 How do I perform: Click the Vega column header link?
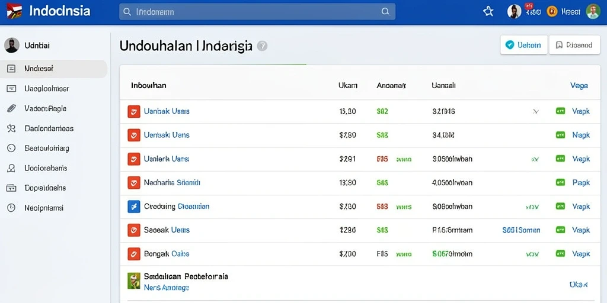(x=579, y=86)
